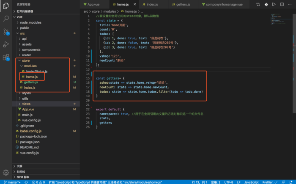Image resolution: width=296 pixels, height=184 pixels.
Task: Open the Extensions view in activity bar
Action: click(x=6, y=57)
